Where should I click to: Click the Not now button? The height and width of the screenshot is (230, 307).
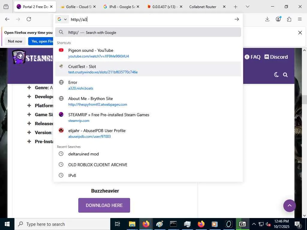coord(15,41)
